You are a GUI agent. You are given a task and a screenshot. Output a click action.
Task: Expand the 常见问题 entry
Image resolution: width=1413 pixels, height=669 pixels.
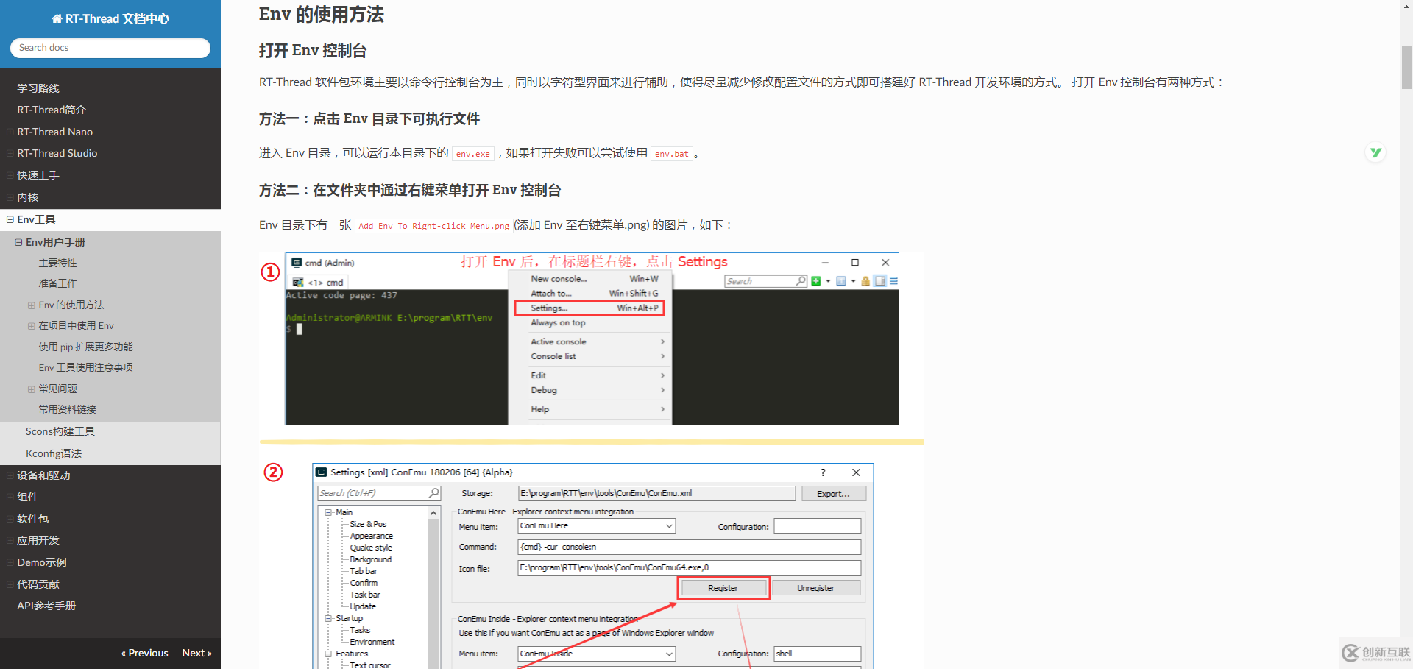coord(32,389)
